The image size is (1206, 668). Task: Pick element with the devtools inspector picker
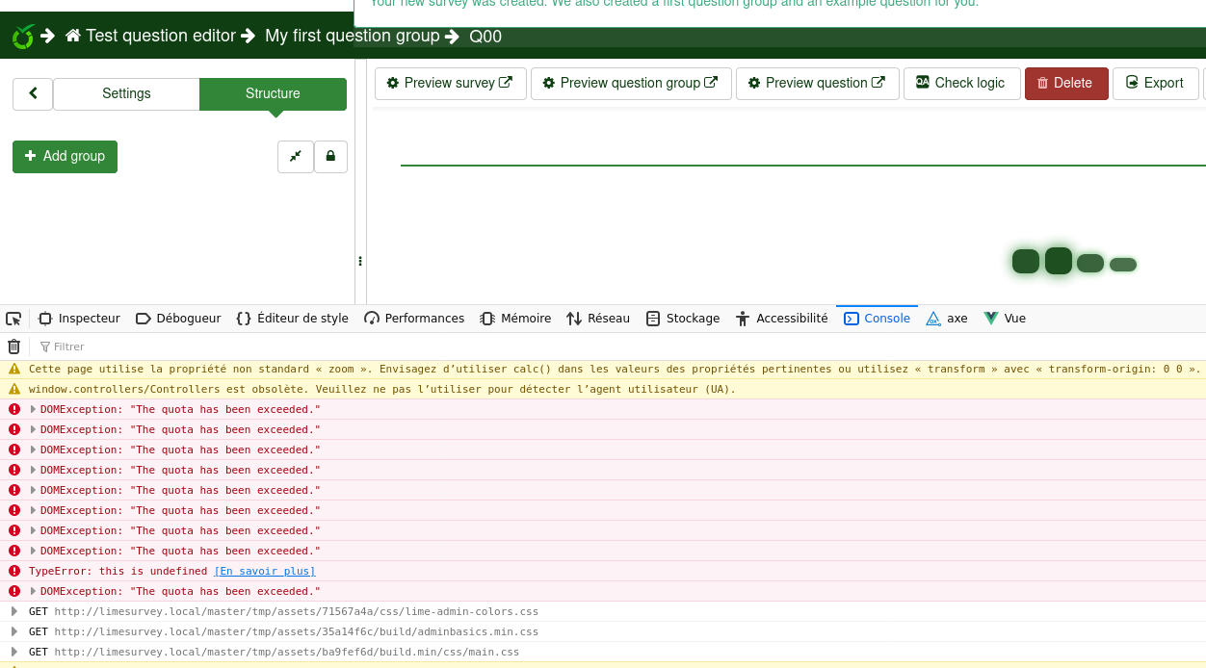click(13, 319)
